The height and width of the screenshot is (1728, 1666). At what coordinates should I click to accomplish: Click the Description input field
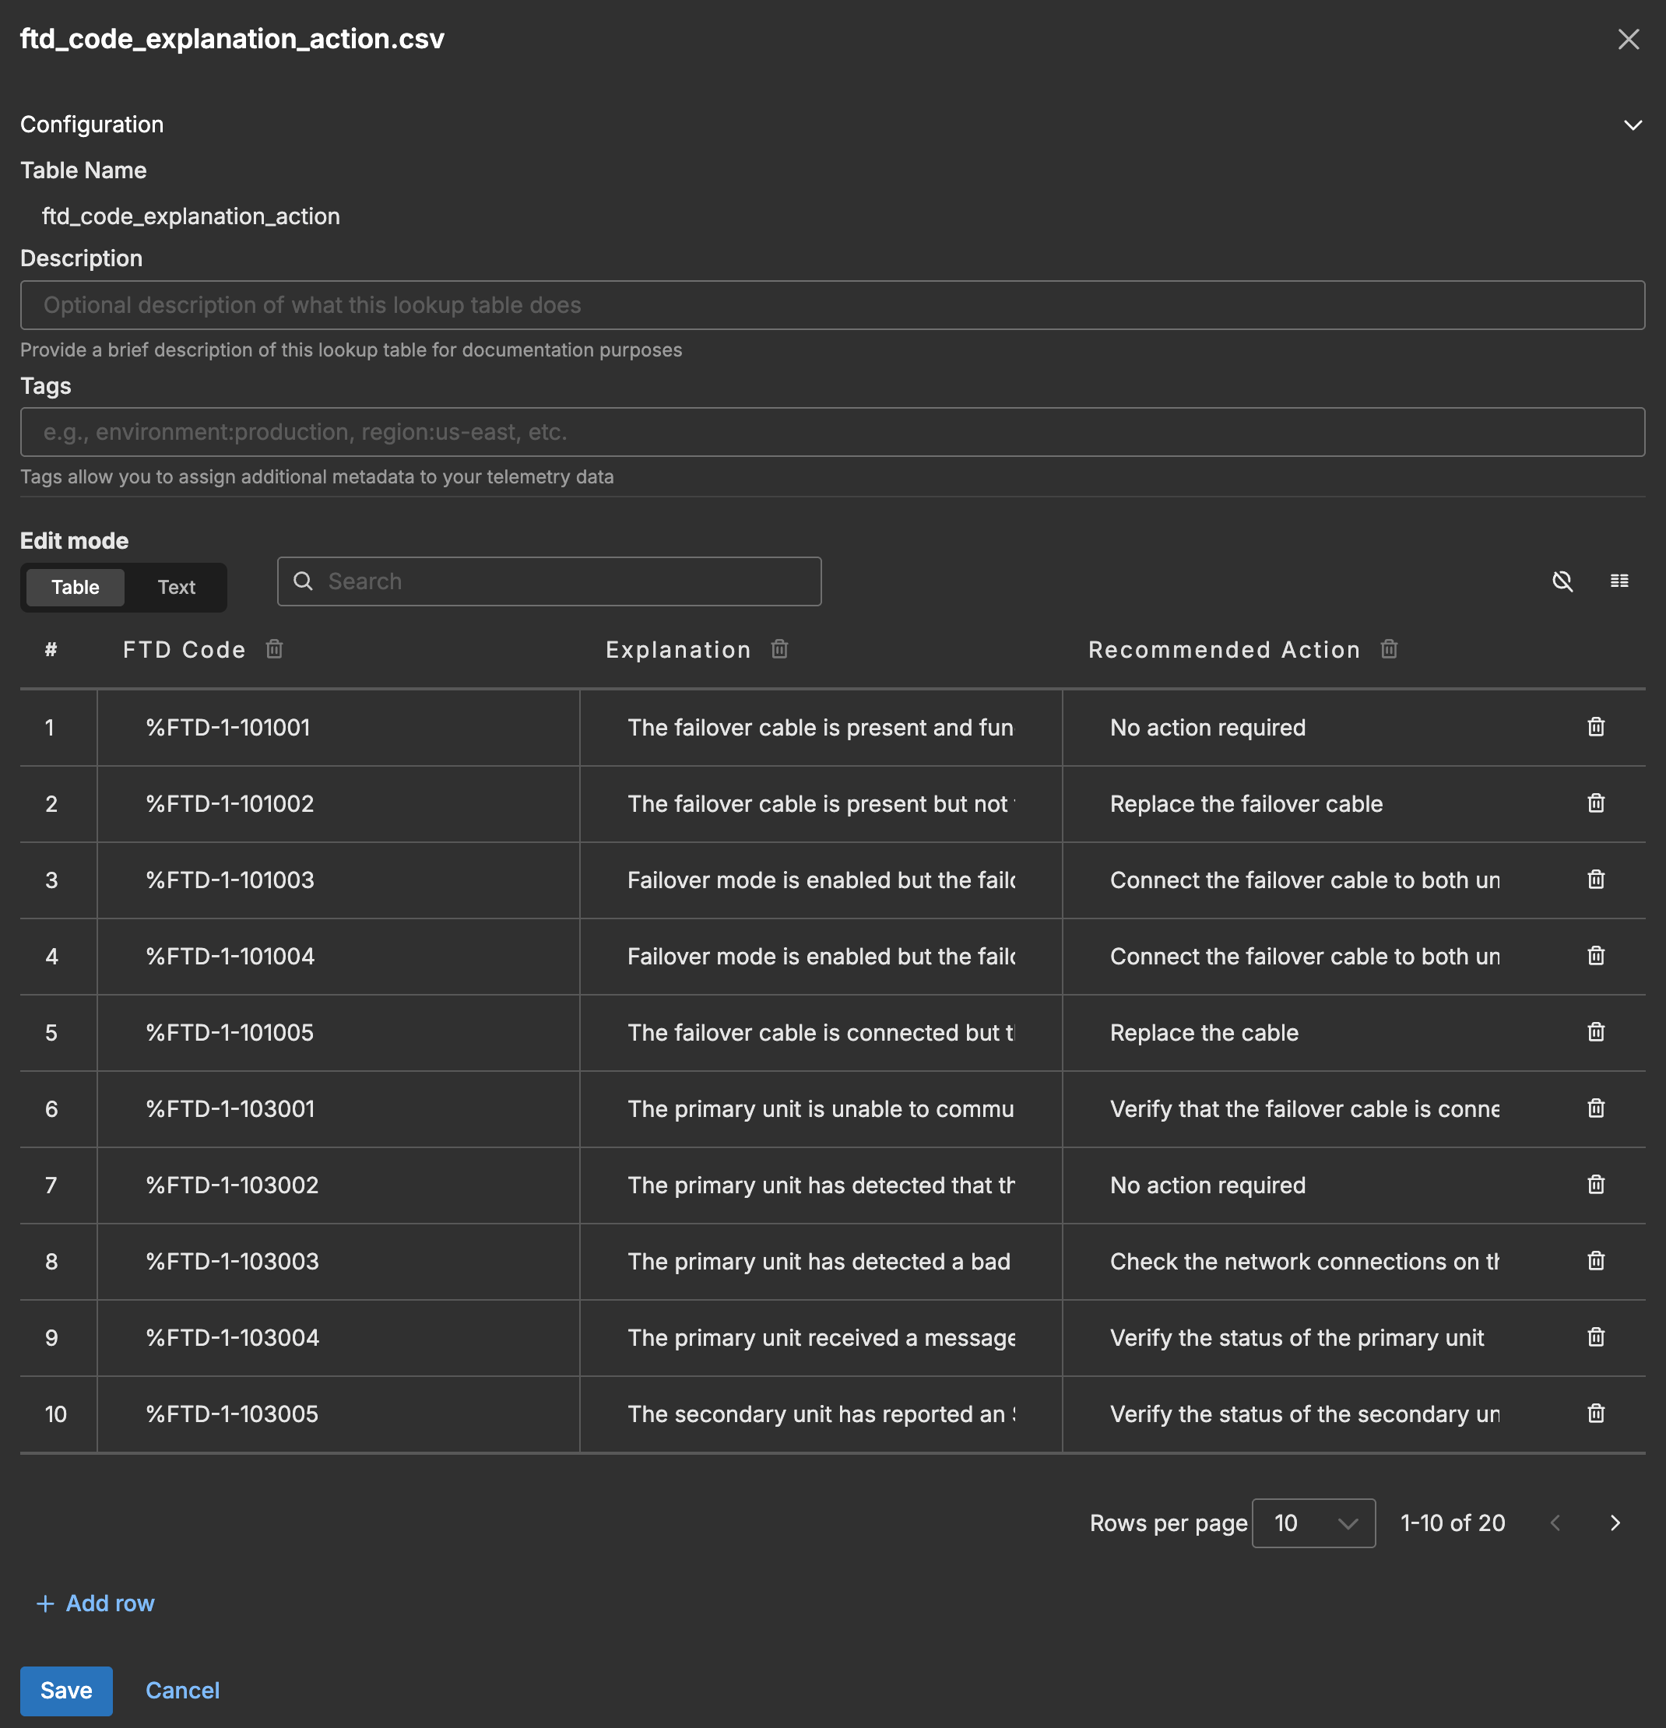click(831, 305)
